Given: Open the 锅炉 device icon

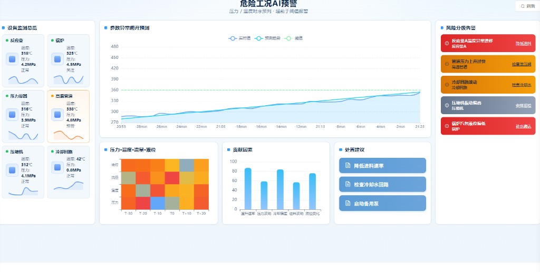Looking at the screenshot, I should point(57,59).
